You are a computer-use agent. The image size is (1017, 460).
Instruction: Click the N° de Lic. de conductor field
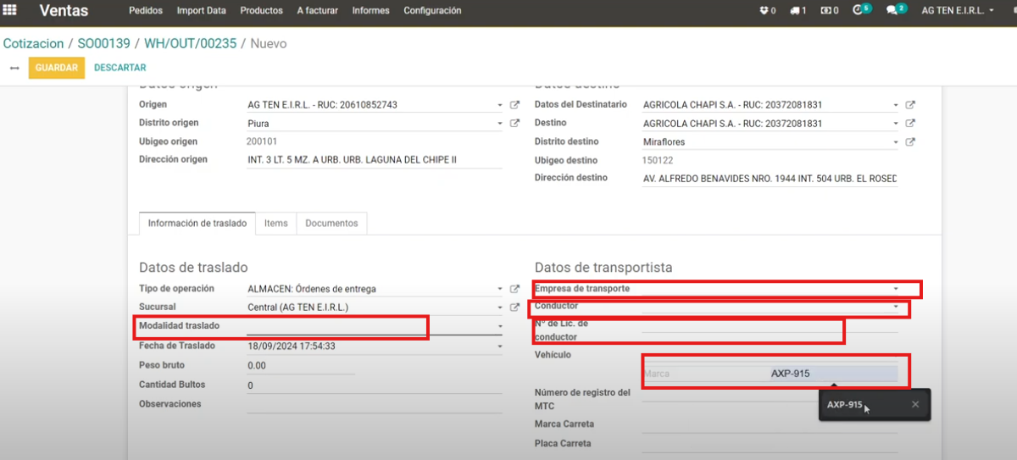coord(770,325)
